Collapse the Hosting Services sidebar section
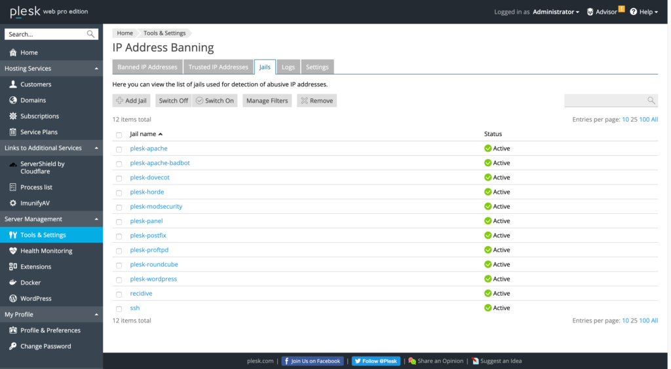The image size is (671, 369). click(96, 68)
